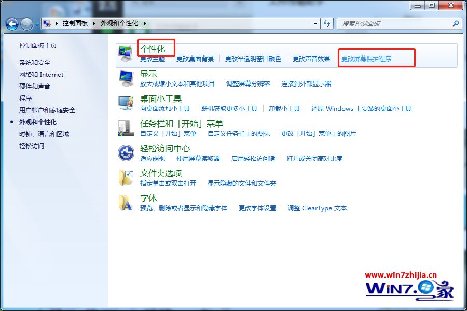The image size is (467, 311).
Task: Click the 更改屏幕保护程序 link
Action: click(366, 59)
